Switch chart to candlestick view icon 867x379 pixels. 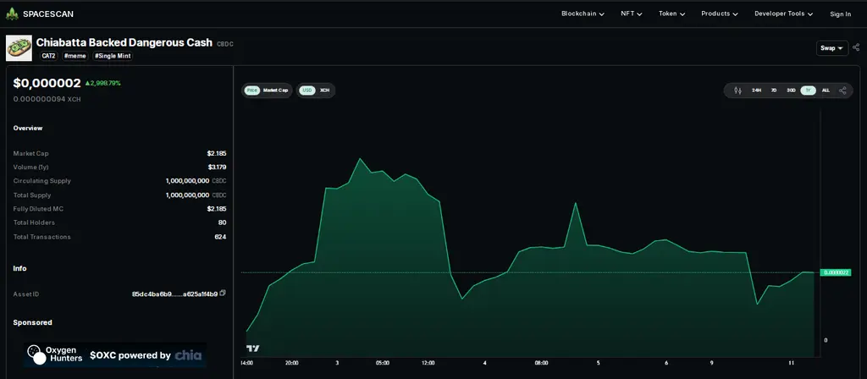point(737,90)
